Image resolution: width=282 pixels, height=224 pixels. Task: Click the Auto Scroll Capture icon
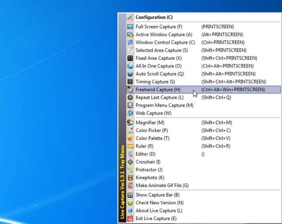pyautogui.click(x=130, y=74)
